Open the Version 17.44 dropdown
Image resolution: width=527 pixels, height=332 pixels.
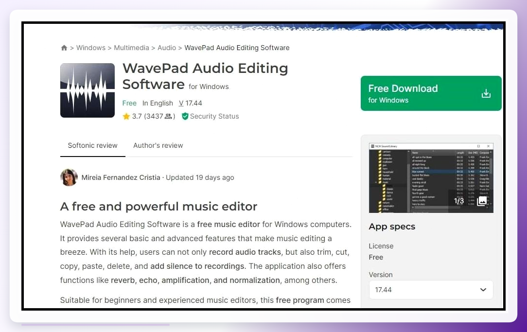(431, 290)
